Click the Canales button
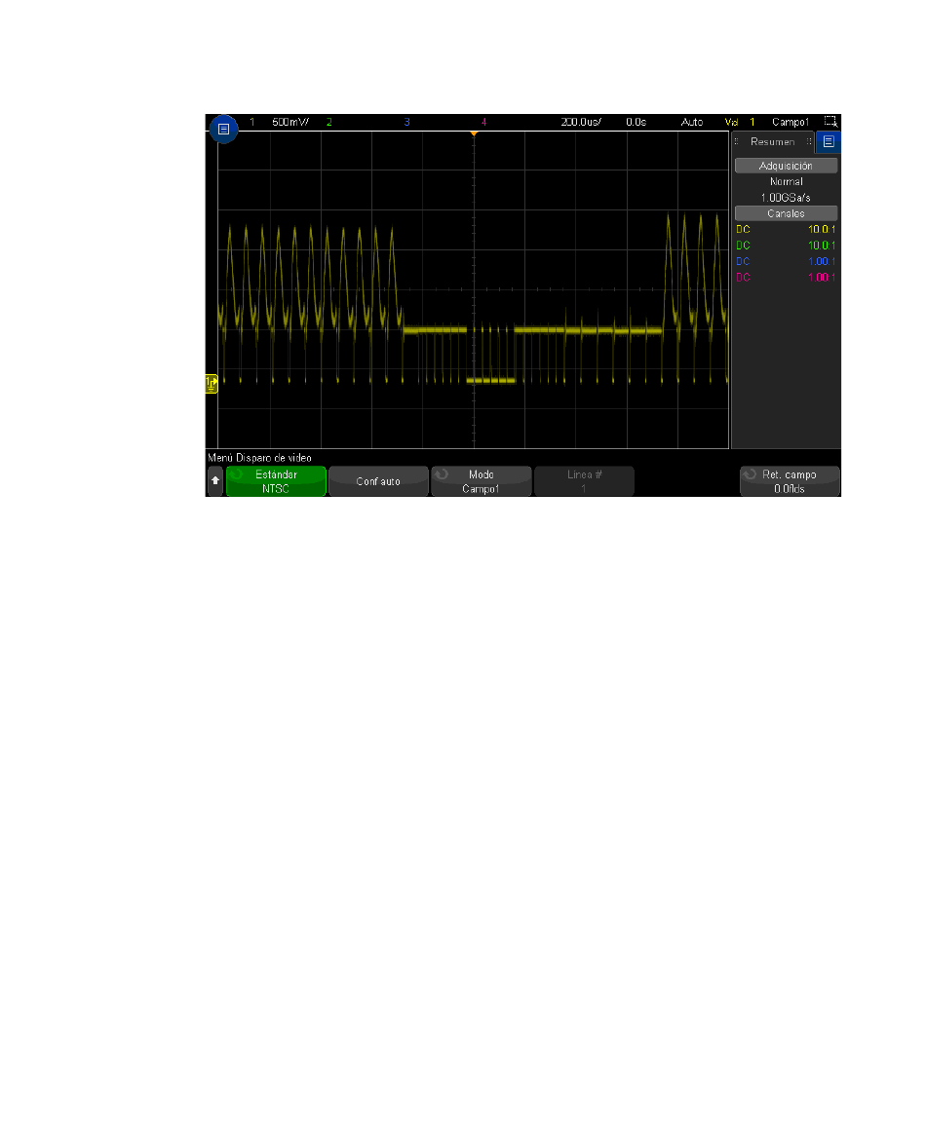Screen dimensions: 926x1135 coord(786,213)
